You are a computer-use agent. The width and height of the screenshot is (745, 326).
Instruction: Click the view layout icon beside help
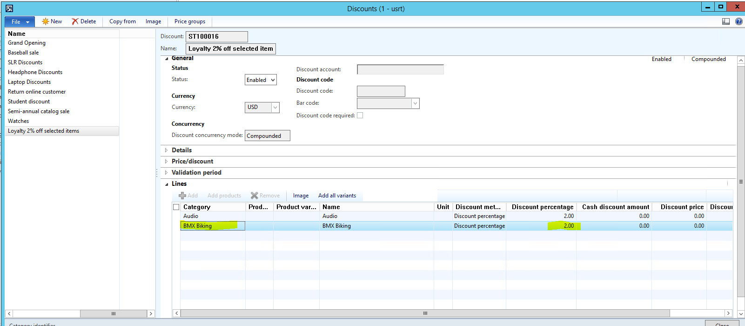[x=725, y=21]
